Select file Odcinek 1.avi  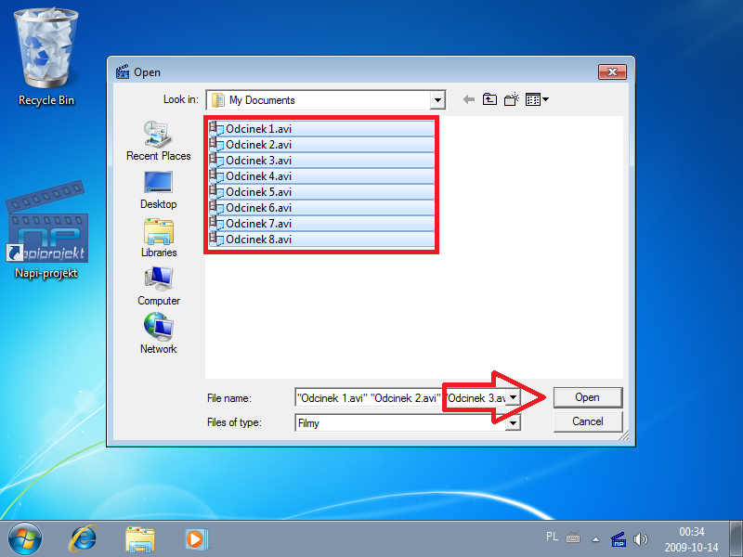coord(321,129)
